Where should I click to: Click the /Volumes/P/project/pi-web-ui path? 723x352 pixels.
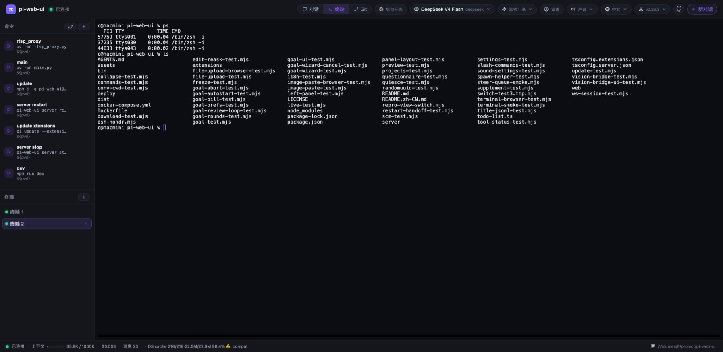point(686,346)
